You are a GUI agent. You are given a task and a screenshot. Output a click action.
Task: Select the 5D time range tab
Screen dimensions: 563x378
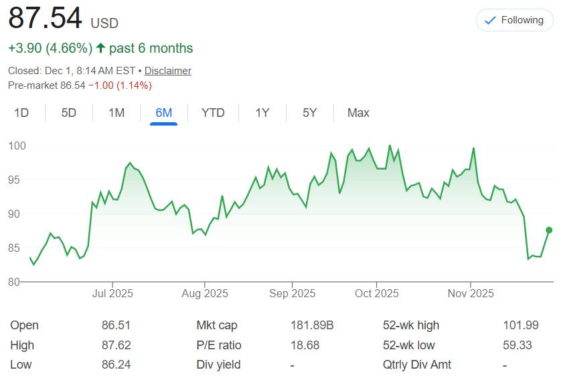click(x=69, y=113)
